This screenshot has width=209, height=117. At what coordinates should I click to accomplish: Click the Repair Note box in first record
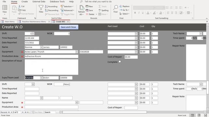pyautogui.click(x=196, y=62)
